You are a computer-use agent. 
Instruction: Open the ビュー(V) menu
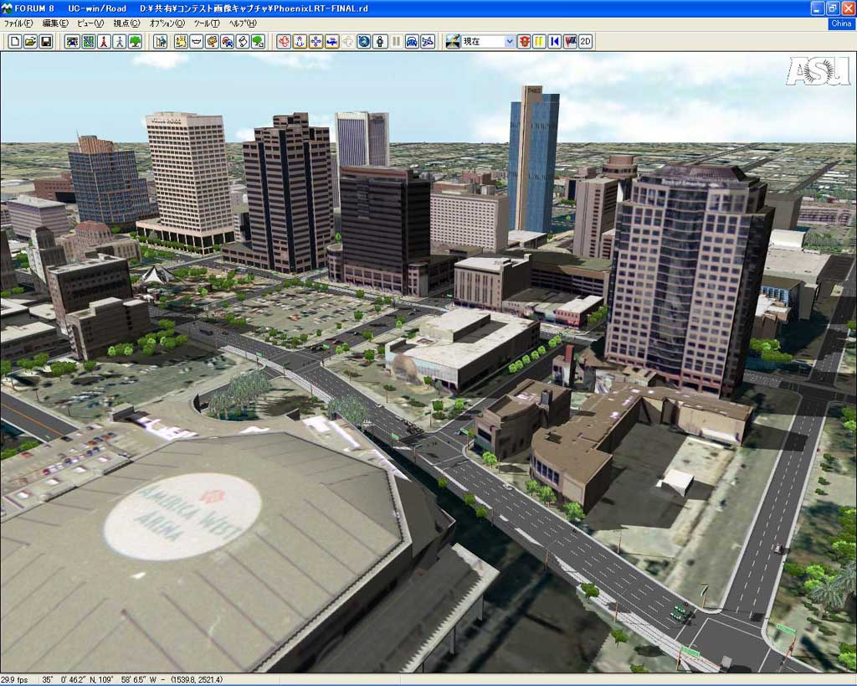(x=90, y=23)
